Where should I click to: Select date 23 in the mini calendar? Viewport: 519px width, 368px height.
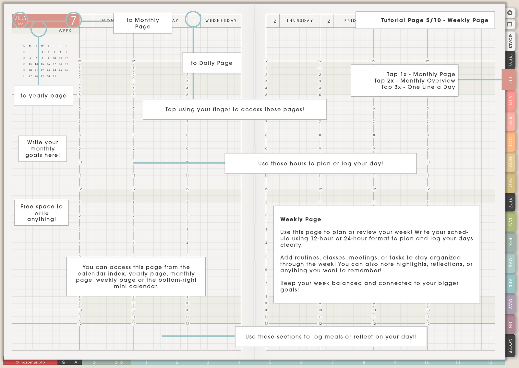pyautogui.click(x=48, y=70)
